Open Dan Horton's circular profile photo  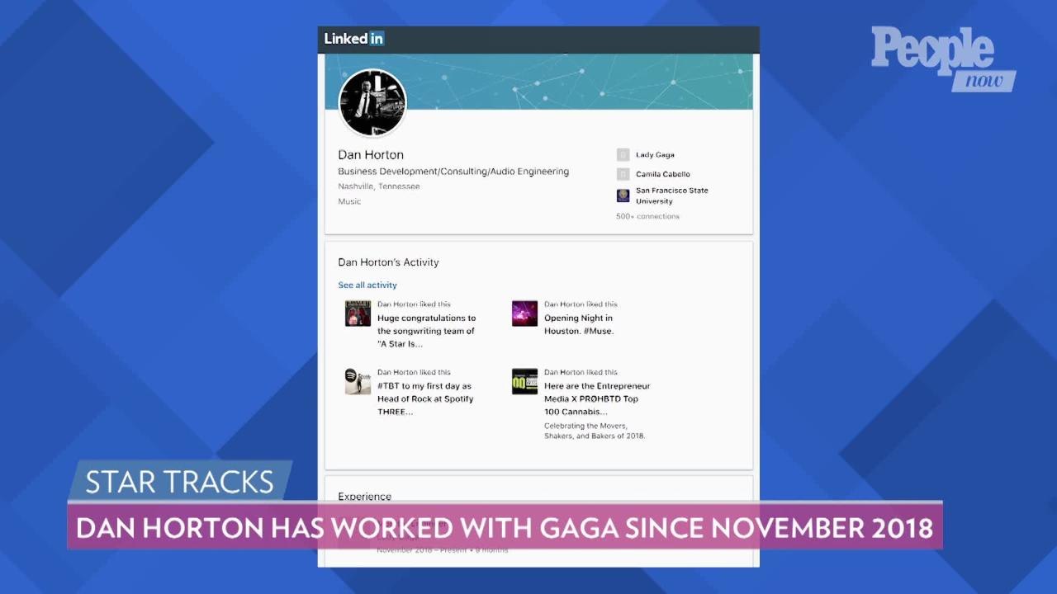(x=372, y=102)
